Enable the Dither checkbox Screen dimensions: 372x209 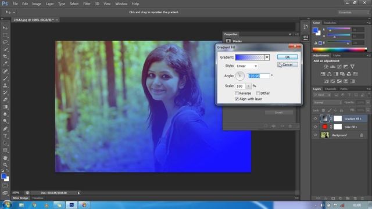[x=258, y=93]
